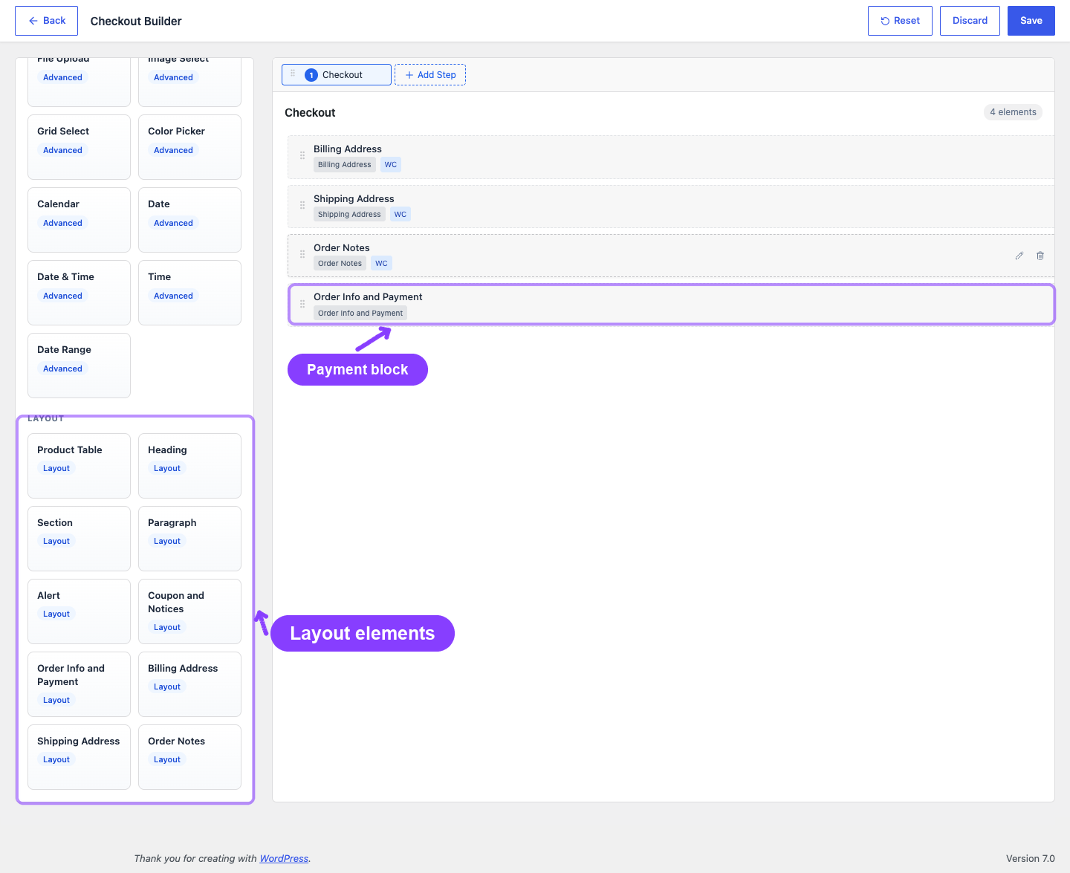Grab the drag handle of Billing Address row

coord(302,156)
